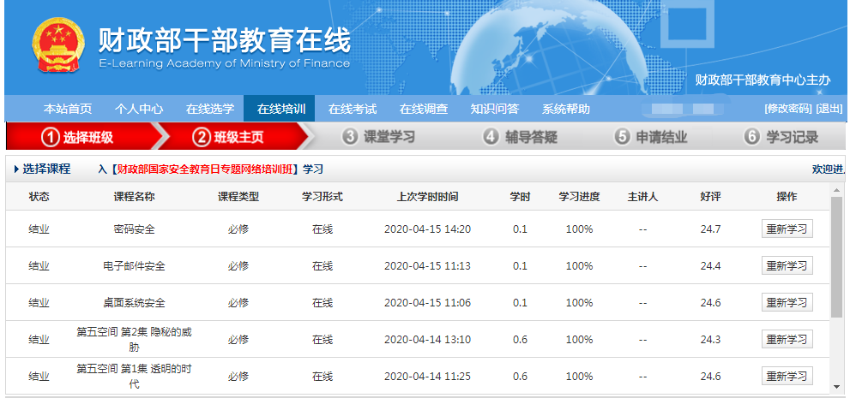Click the 退出 logout link
Viewport: 850px width, 404px height.
point(829,109)
